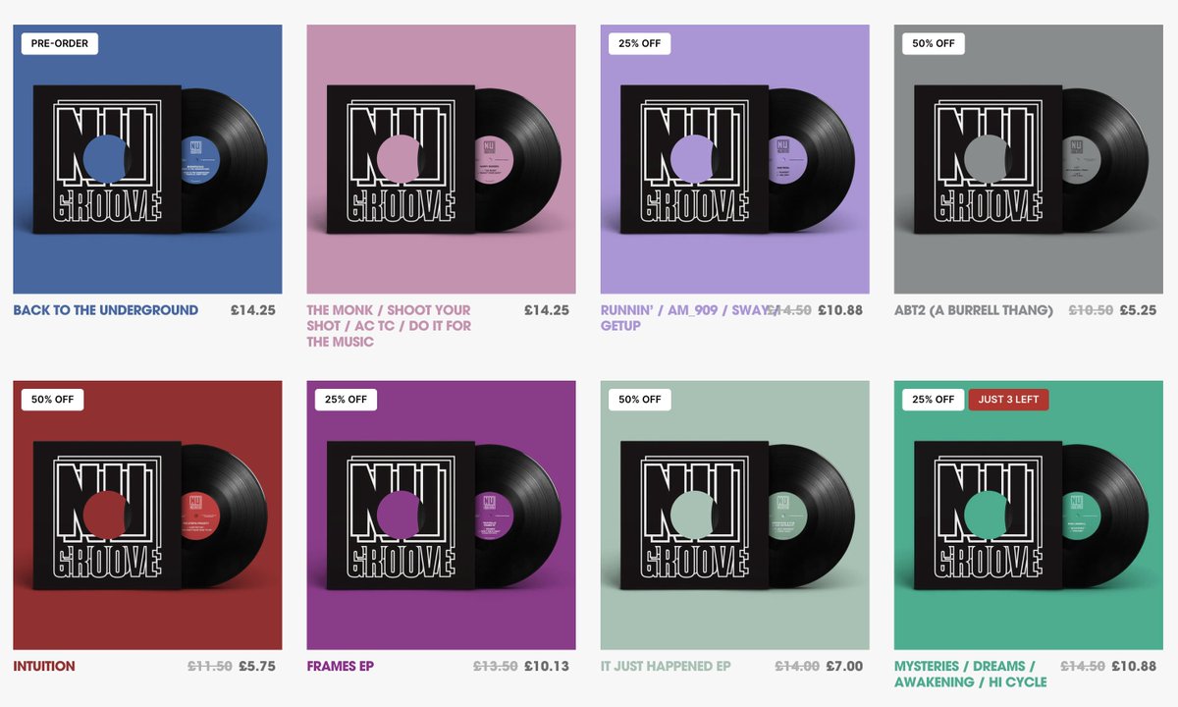Select the sage It Just Happened thumbnail
This screenshot has width=1178, height=707.
coord(734,516)
